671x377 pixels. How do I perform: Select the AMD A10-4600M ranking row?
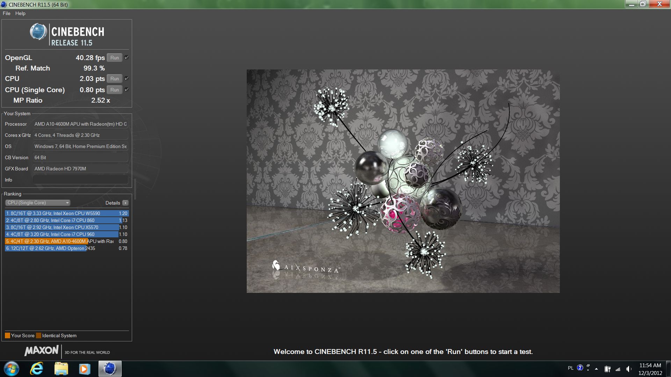(x=67, y=241)
